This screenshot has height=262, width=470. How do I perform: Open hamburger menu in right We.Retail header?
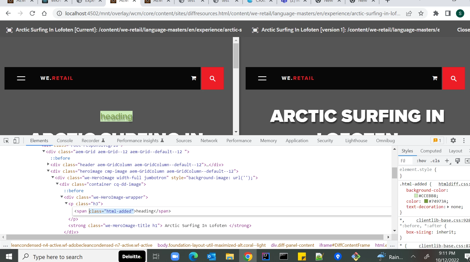(262, 78)
